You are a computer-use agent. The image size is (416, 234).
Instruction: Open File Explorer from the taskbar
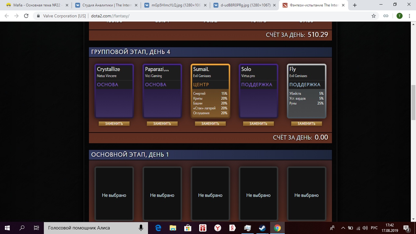(x=173, y=228)
